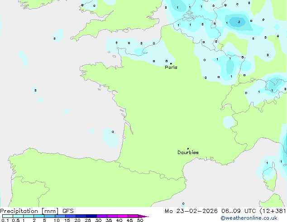Click the precipitation value 3 on the map
This screenshot has height=222, width=287.
point(239,22)
